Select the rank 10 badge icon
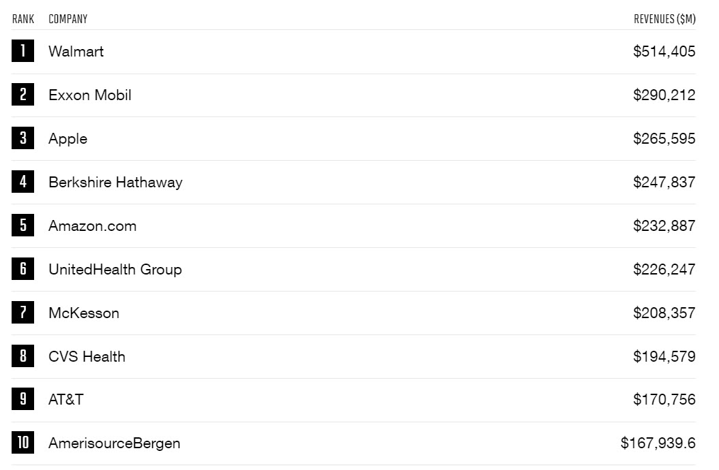Screen dimensions: 719x470 click(x=23, y=443)
